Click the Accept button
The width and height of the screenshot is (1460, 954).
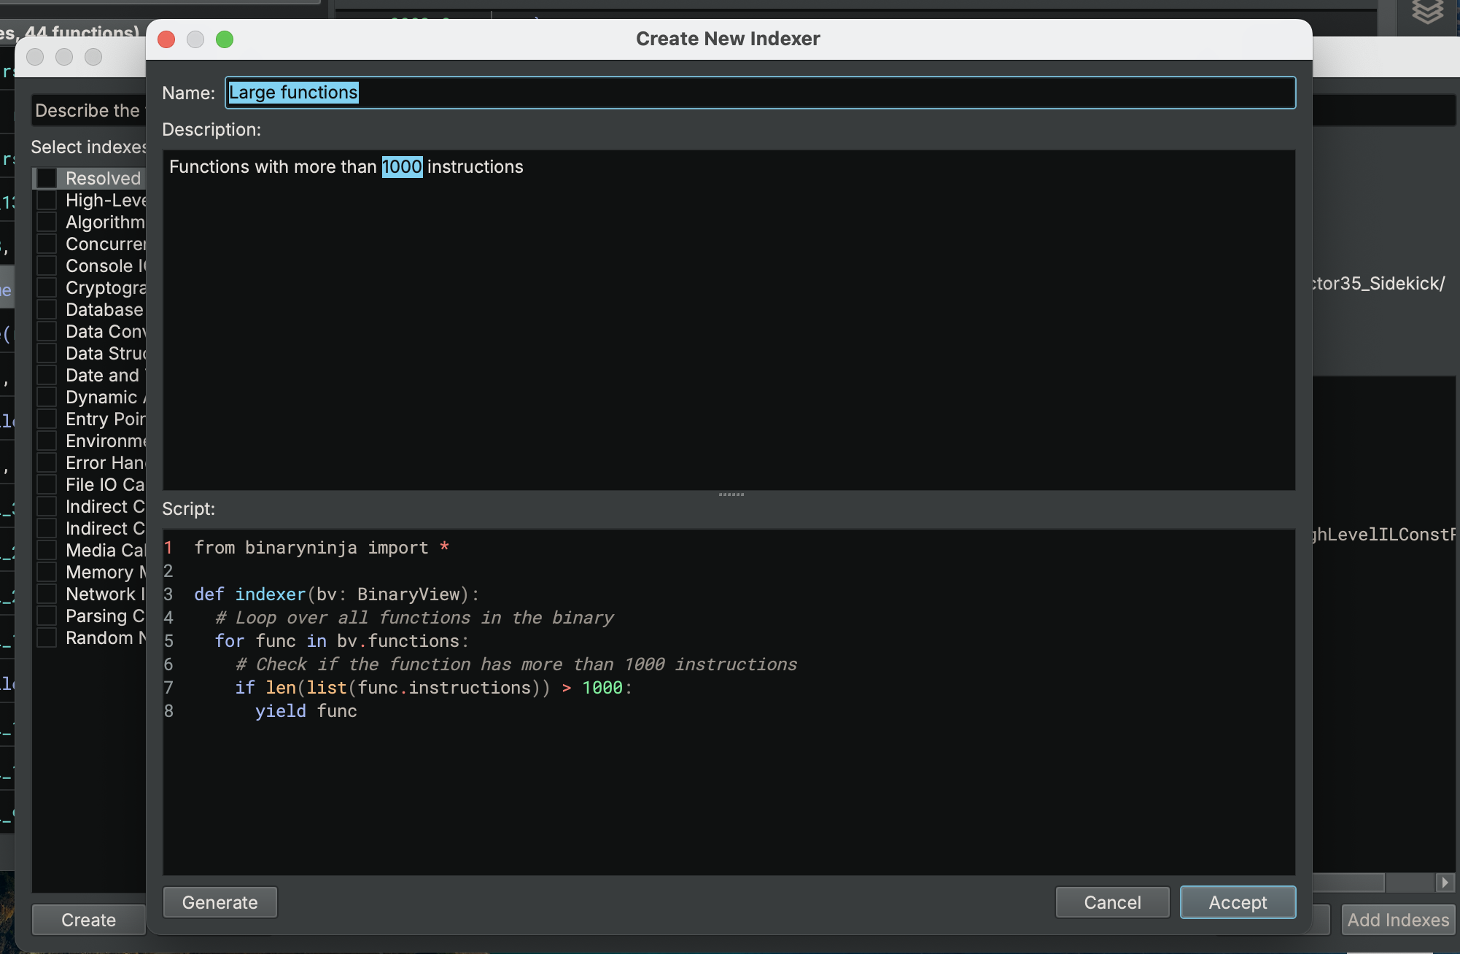1238,902
